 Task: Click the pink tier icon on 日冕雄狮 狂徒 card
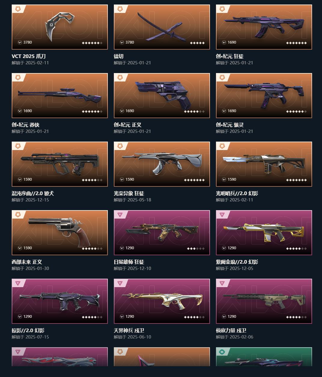pos(120,215)
